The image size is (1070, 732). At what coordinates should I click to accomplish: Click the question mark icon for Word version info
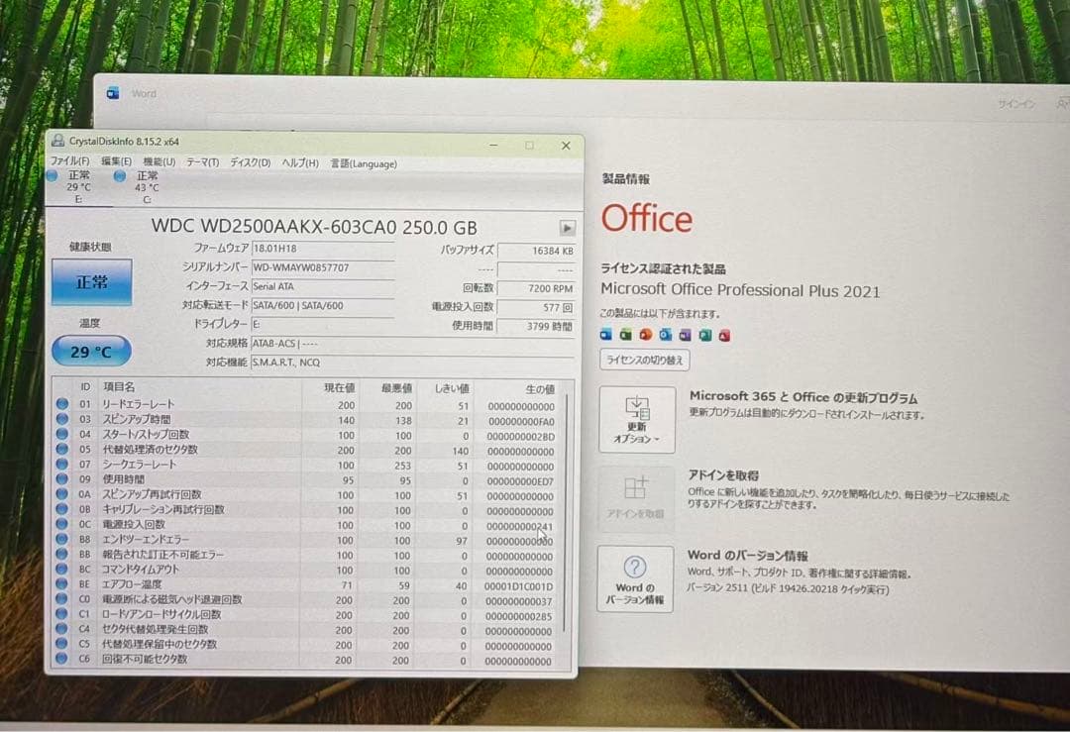[x=635, y=566]
